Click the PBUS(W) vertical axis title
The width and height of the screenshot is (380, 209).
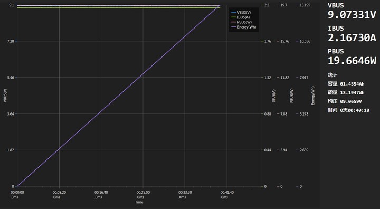(292, 96)
